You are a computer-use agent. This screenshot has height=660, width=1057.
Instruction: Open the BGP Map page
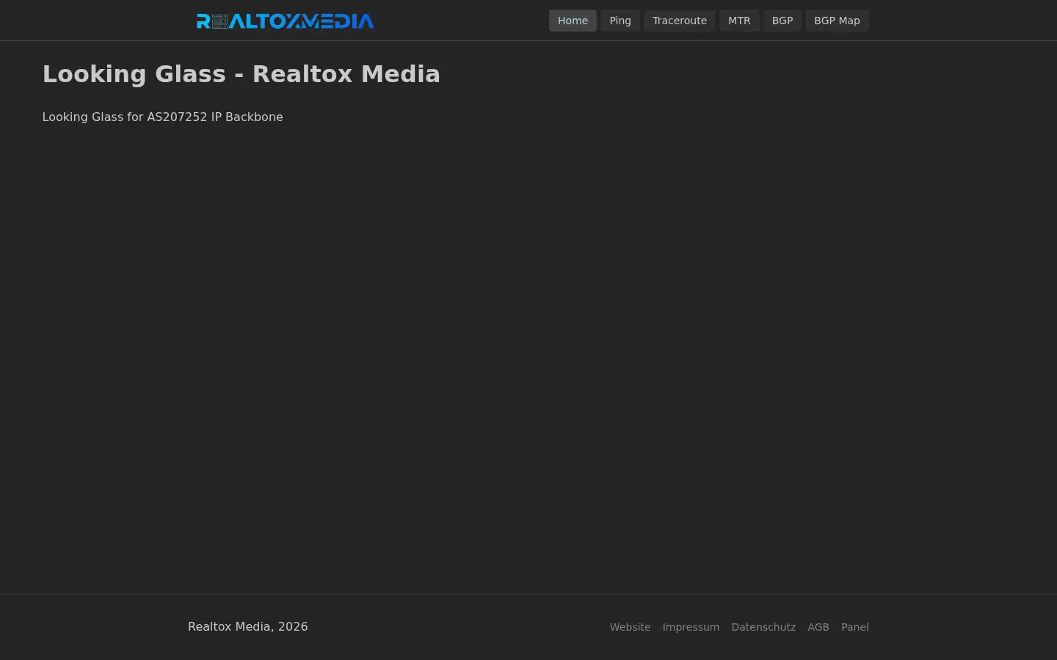click(837, 21)
